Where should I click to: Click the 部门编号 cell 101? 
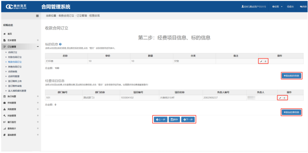point(64,98)
